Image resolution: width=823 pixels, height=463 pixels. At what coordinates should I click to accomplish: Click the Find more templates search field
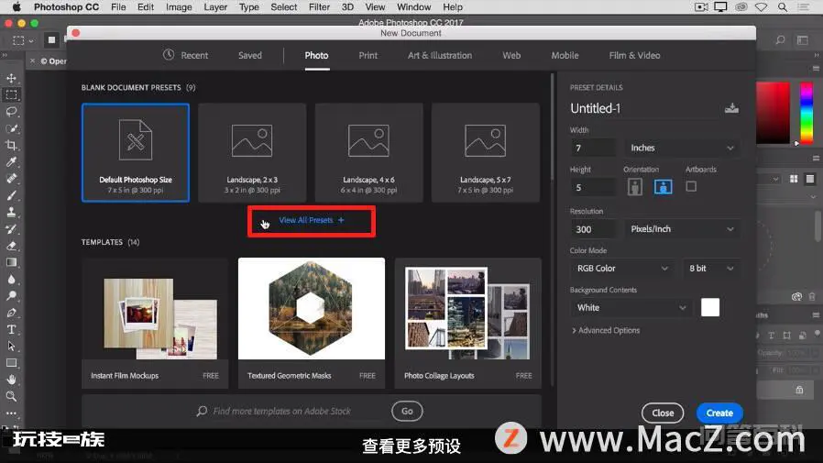(289, 411)
